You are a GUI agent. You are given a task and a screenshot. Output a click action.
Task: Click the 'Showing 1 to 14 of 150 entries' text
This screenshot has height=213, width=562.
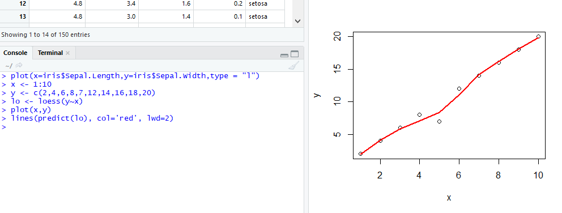pos(45,35)
